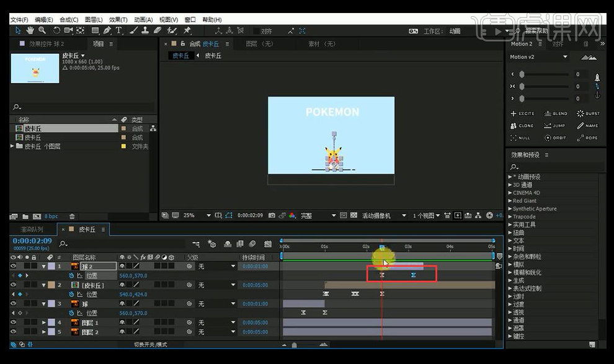The image size is (614, 364).
Task: Select the Pan Behind anchor point tool
Action: (80, 30)
